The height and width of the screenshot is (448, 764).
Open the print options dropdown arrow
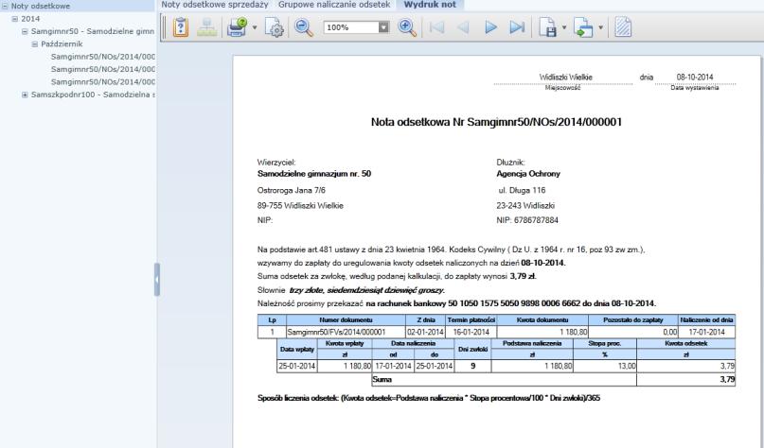point(255,27)
